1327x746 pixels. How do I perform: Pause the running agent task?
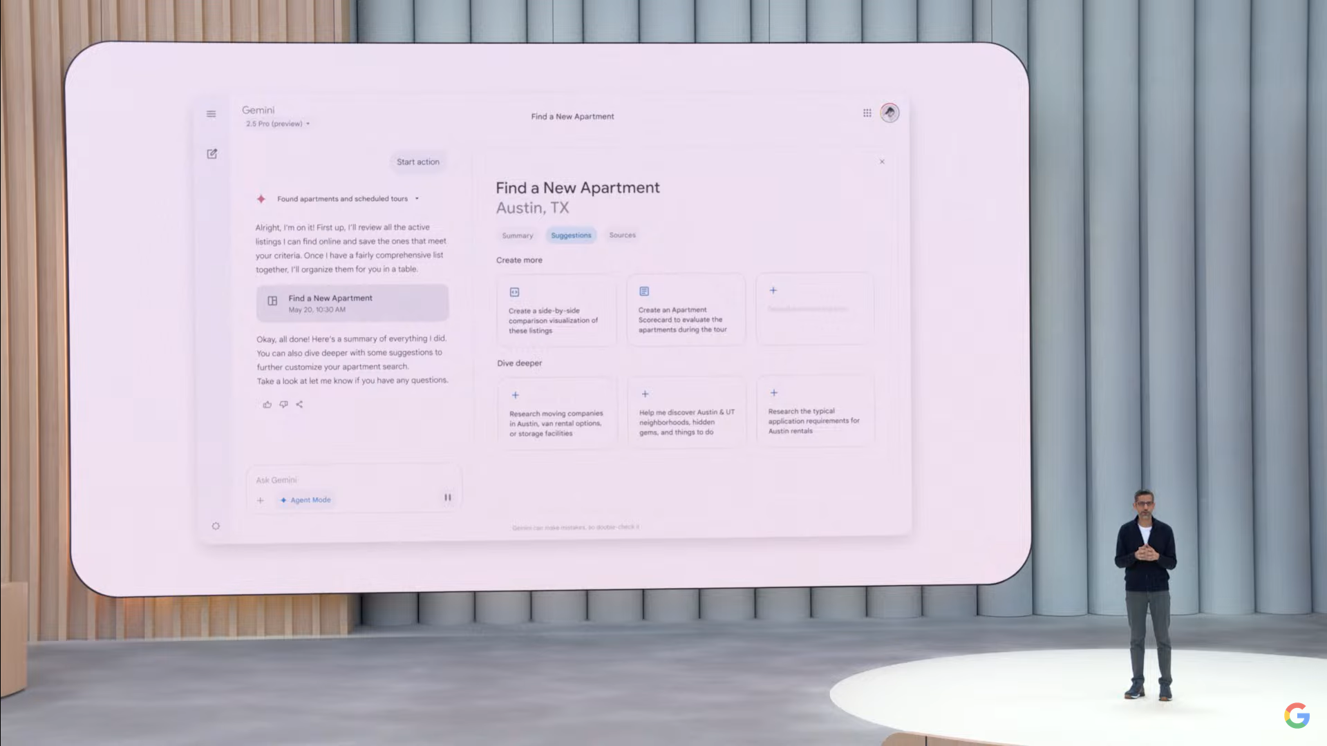pos(447,497)
